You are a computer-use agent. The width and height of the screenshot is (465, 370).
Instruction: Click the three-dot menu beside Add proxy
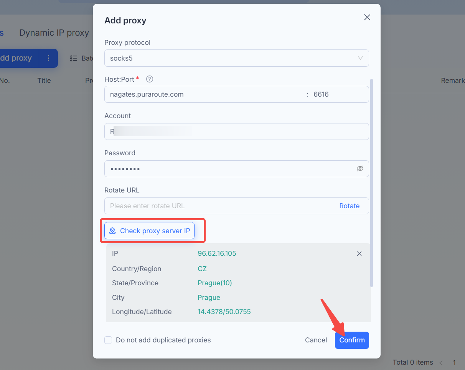click(x=48, y=58)
